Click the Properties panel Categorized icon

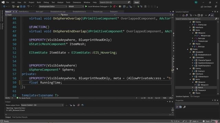pyautogui.click(x=177, y=107)
